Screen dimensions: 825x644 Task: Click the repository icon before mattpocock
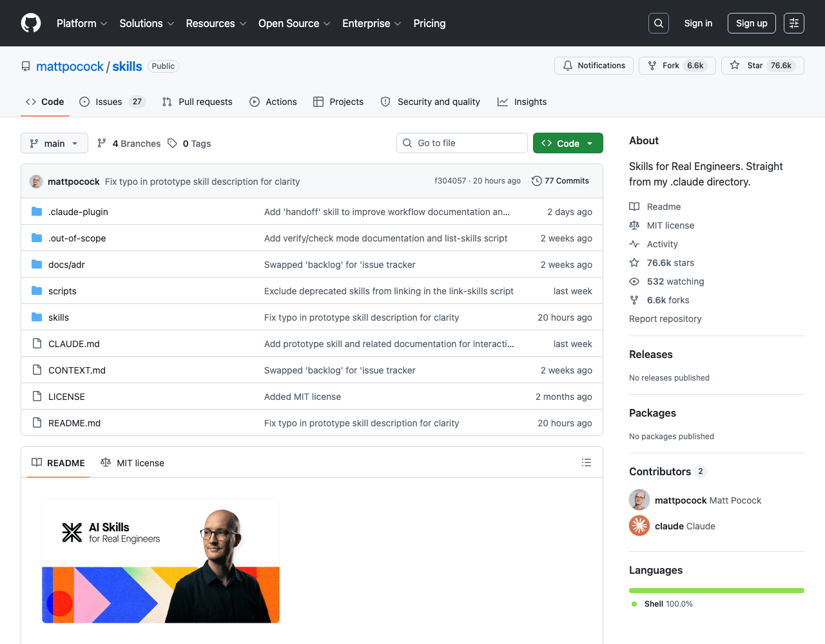click(26, 66)
